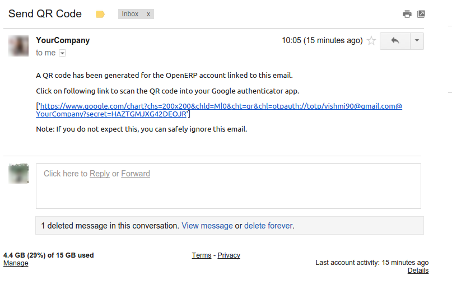View the deleted message

coord(207,226)
